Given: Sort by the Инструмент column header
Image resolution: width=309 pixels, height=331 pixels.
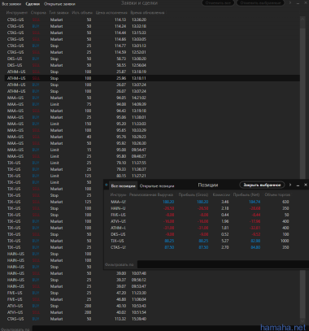Looking at the screenshot, I should click(17, 13).
